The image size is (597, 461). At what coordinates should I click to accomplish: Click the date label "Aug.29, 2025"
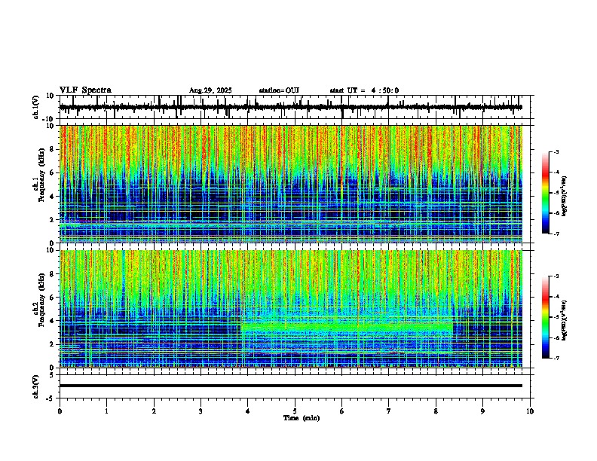(210, 90)
